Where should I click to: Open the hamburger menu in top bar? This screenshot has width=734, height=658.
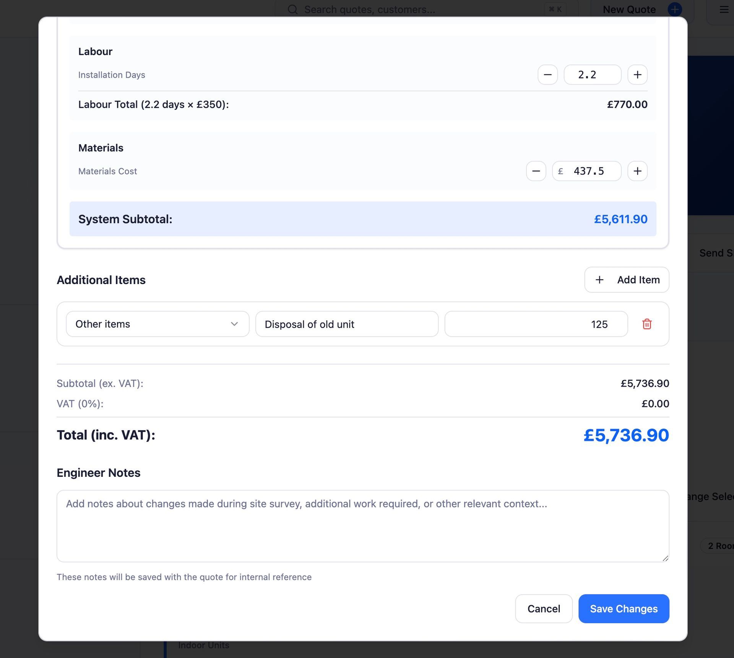coord(724,9)
